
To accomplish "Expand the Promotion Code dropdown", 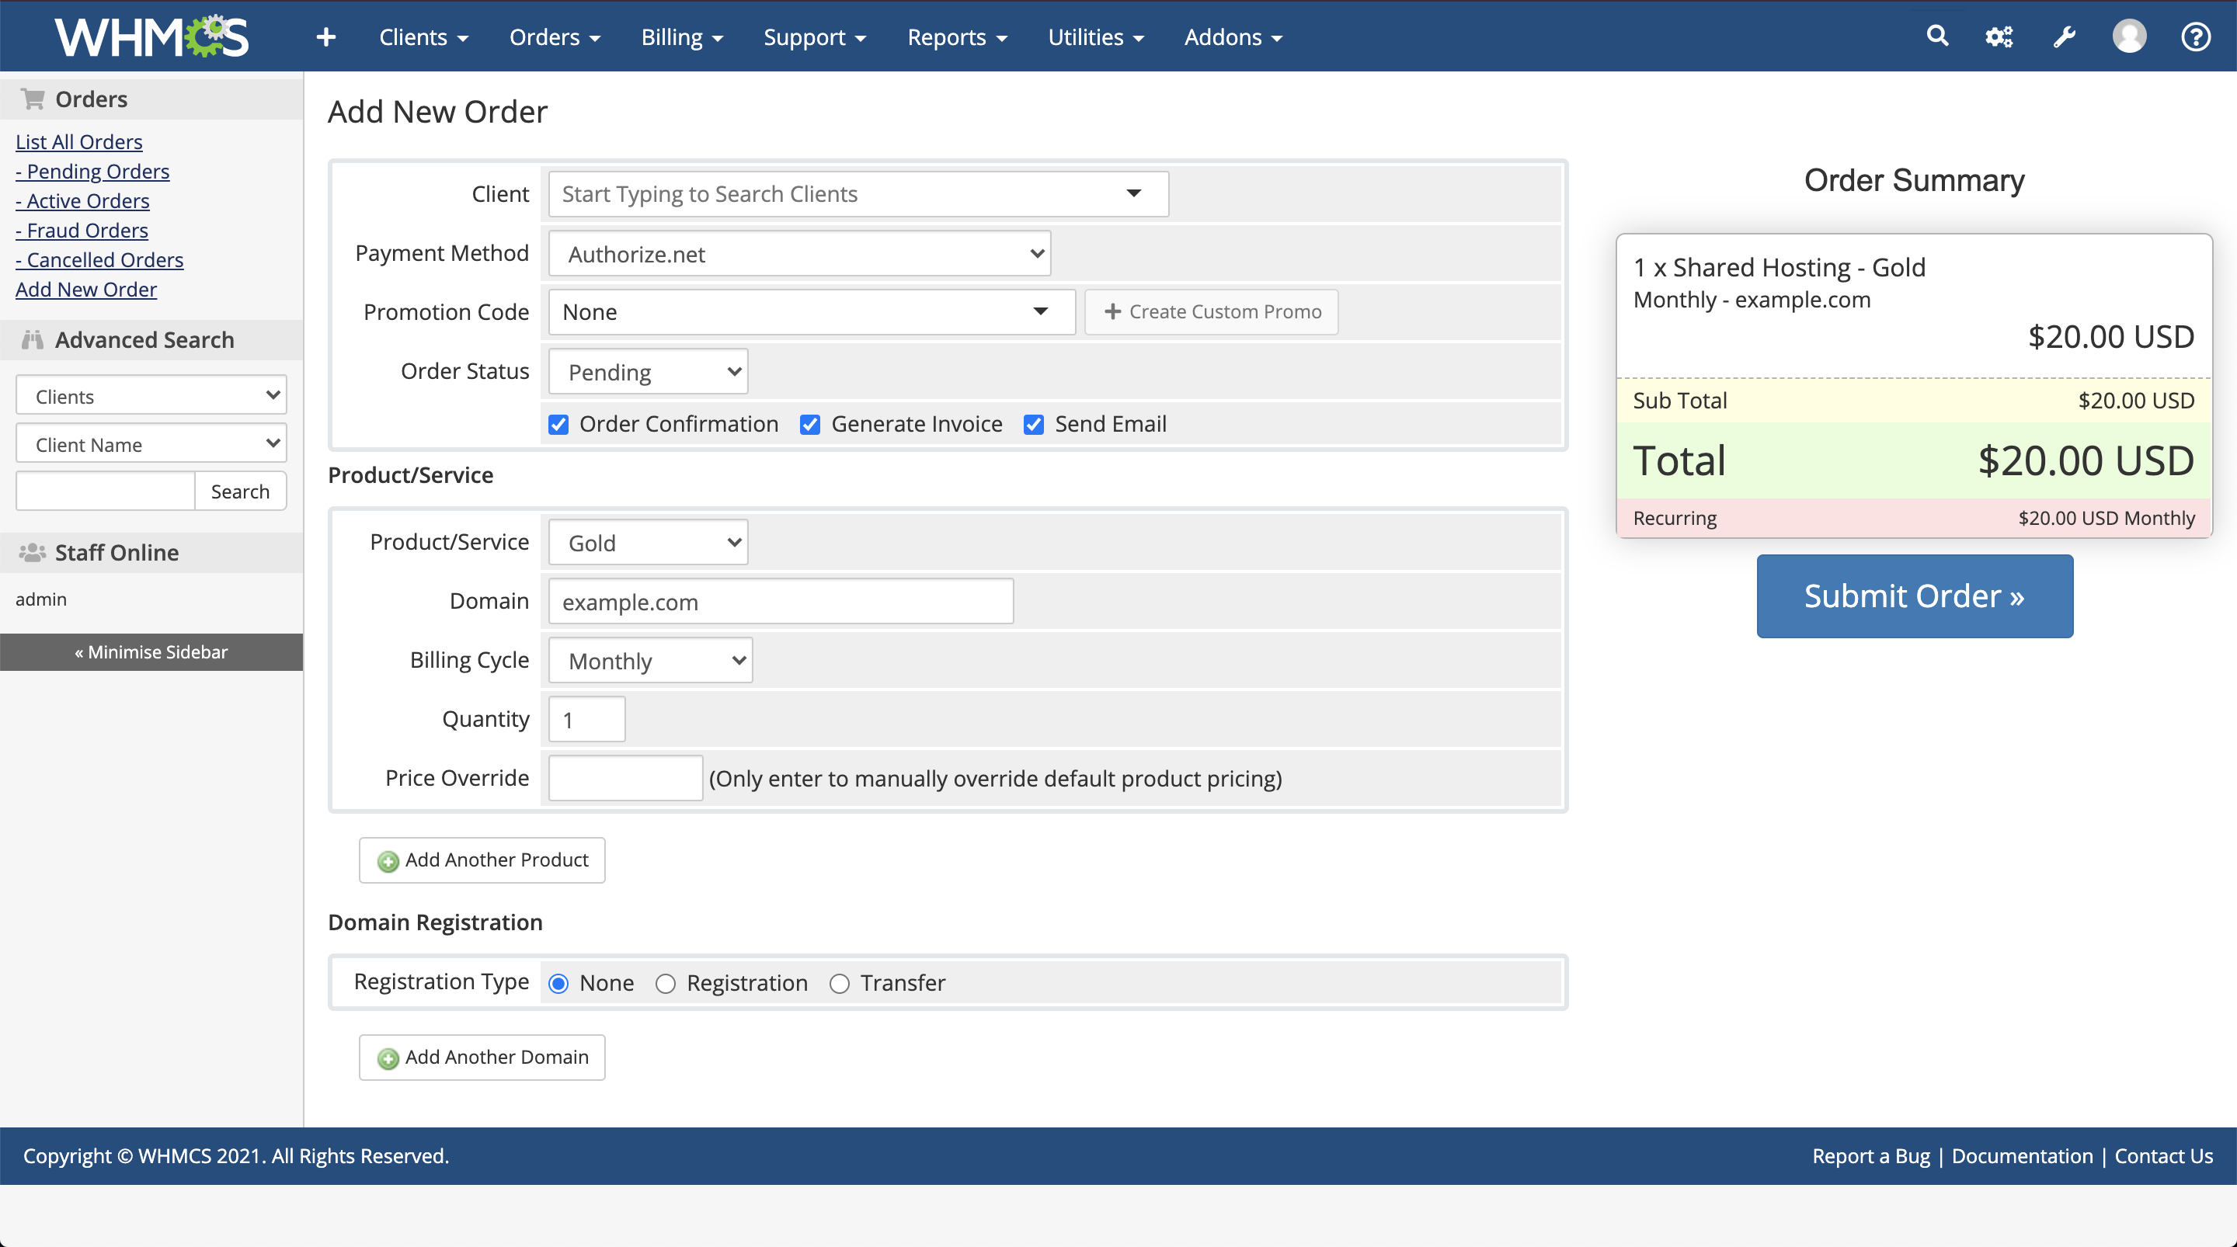I will tap(811, 312).
